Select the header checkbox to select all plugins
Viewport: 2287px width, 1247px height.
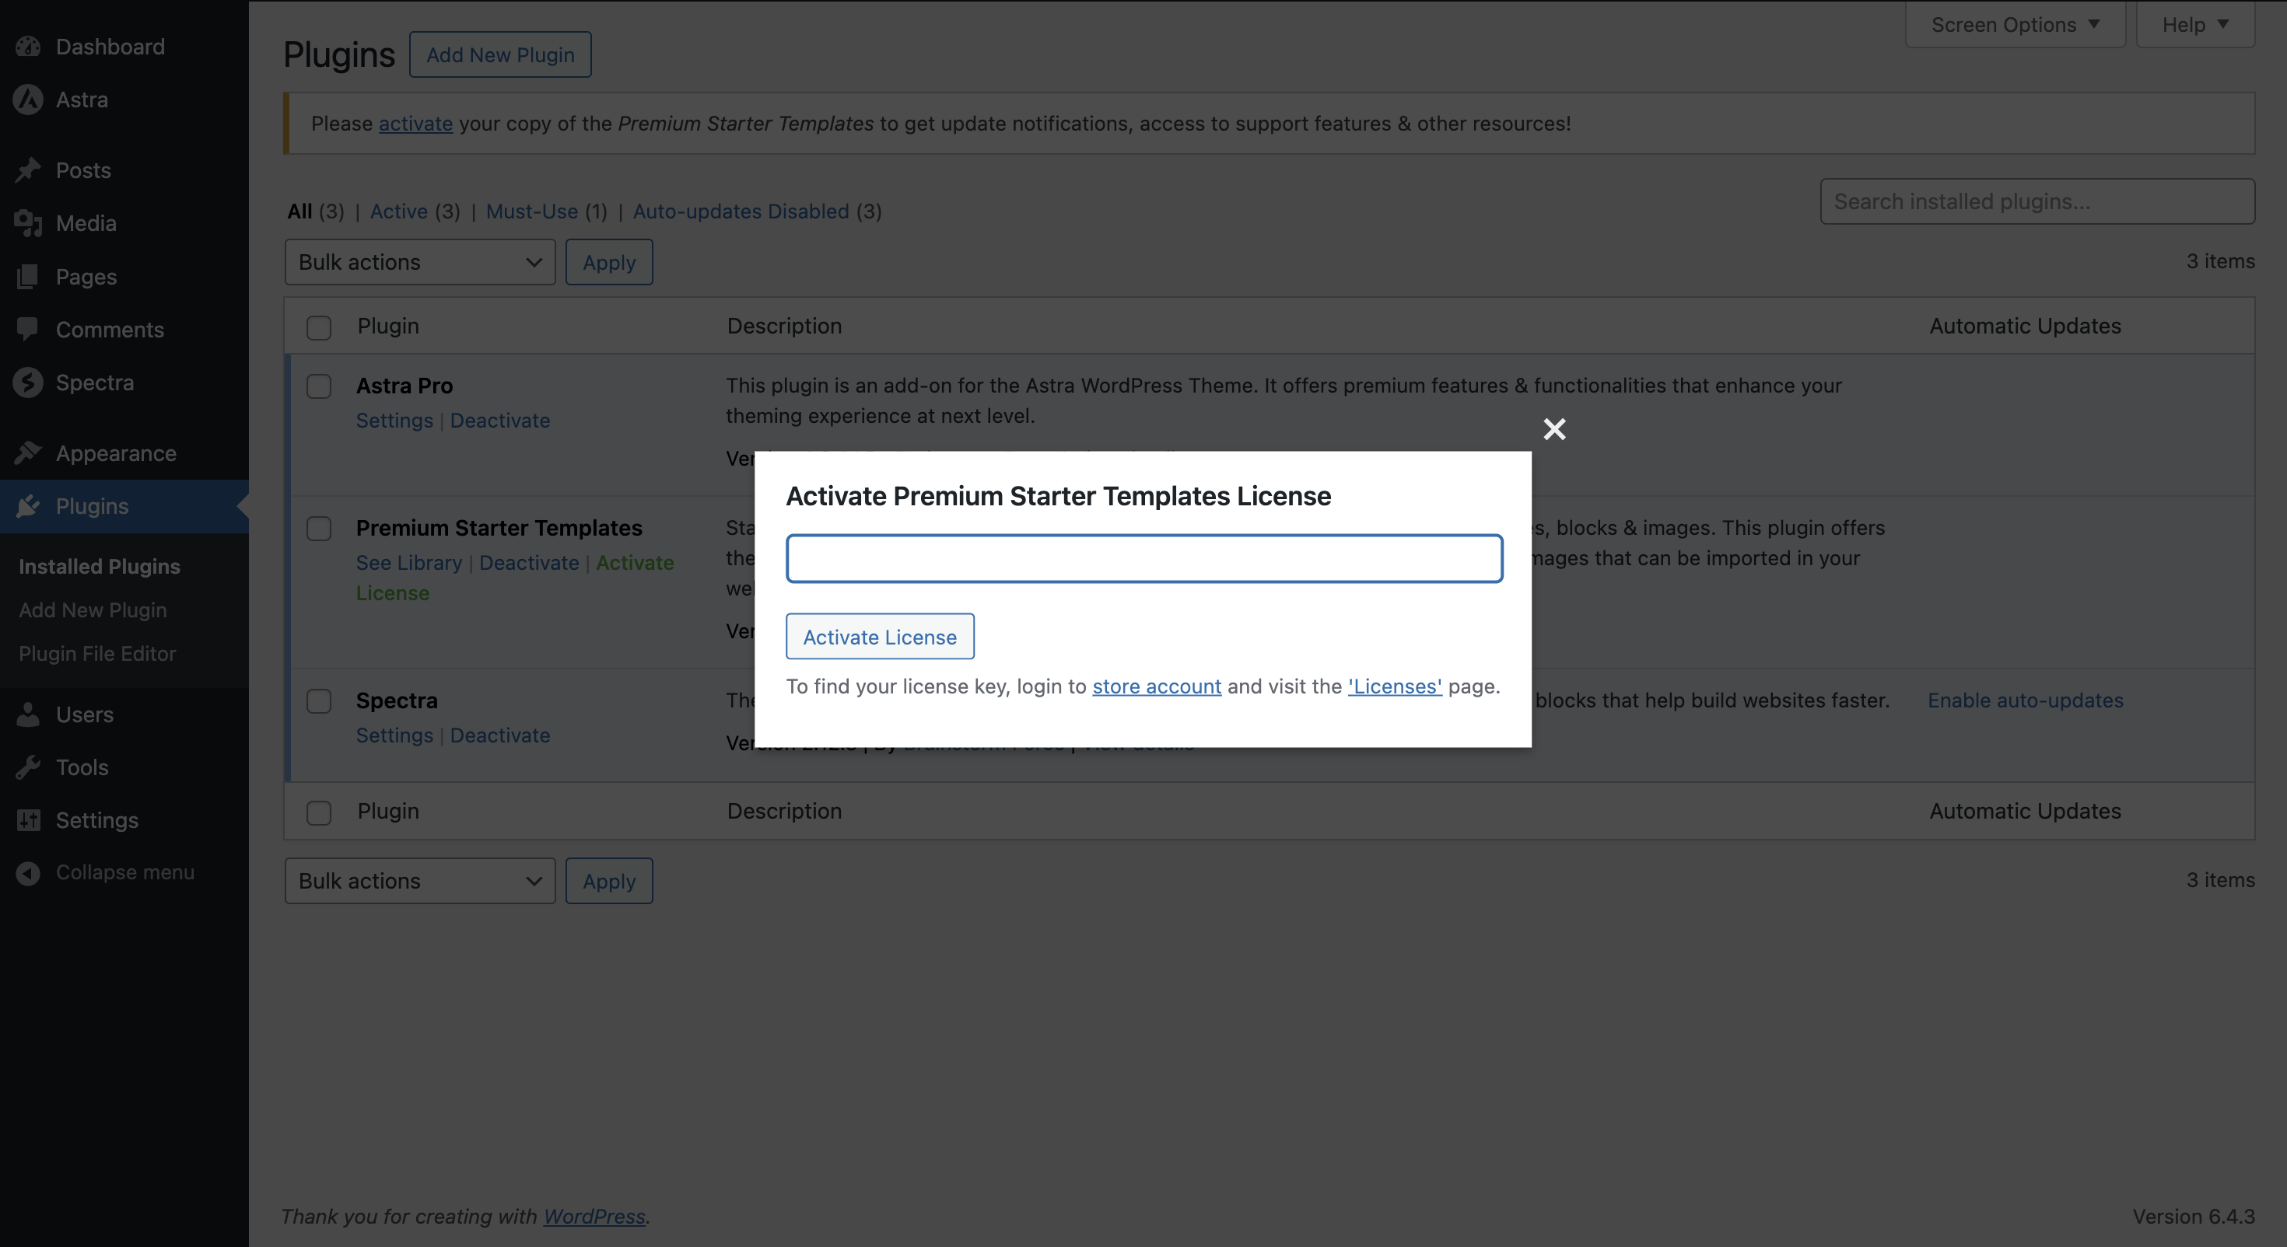pos(319,327)
